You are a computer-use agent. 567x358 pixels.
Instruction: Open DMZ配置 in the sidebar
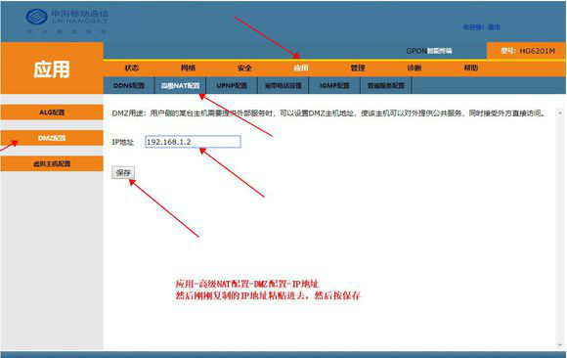pos(52,138)
